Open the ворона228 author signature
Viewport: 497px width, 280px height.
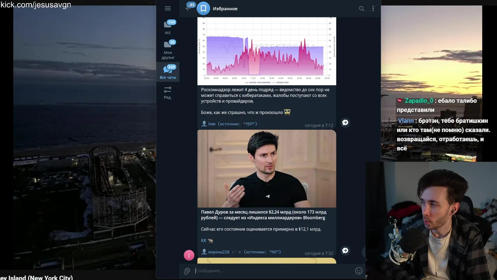(x=241, y=252)
